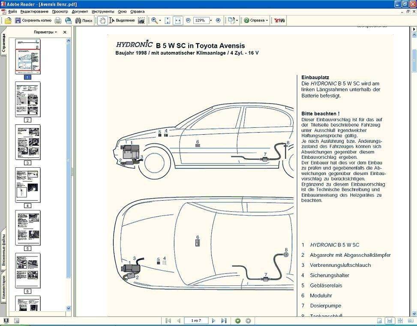Screen dimensions: 417x326
Task: Go to the last page
Action: 224,320
